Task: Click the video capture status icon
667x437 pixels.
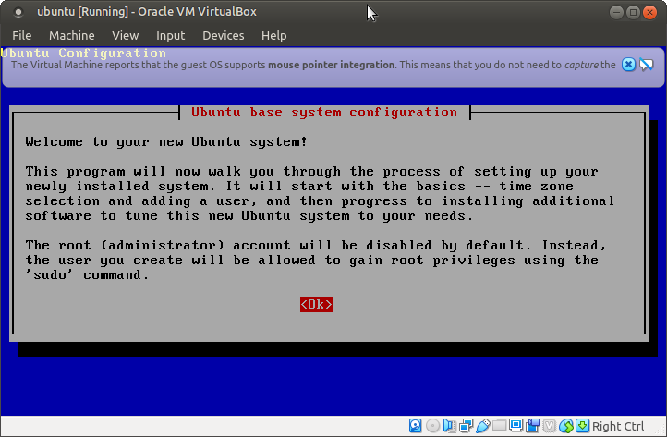Action: click(532, 426)
